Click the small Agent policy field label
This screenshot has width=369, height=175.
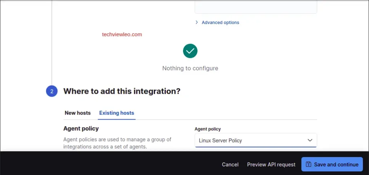click(208, 129)
